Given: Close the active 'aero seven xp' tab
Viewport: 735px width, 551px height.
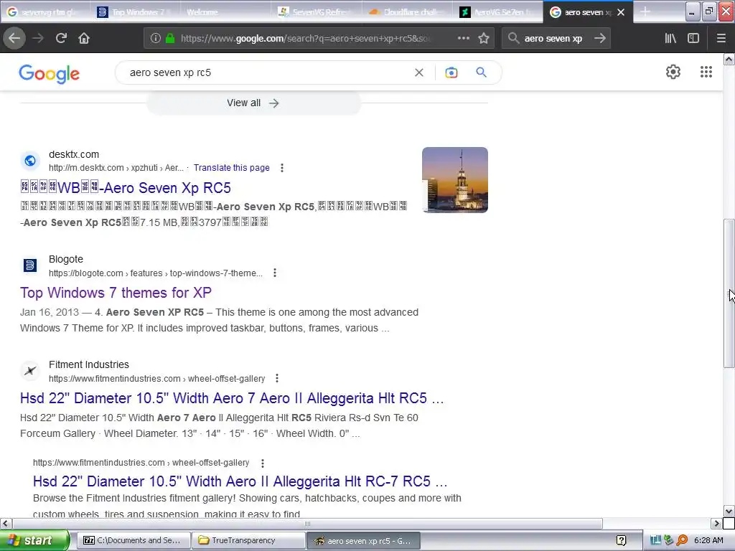Looking at the screenshot, I should click(621, 12).
